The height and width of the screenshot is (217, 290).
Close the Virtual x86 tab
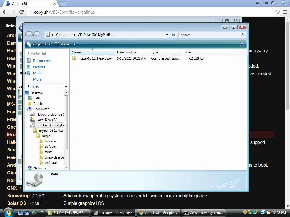pos(54,4)
